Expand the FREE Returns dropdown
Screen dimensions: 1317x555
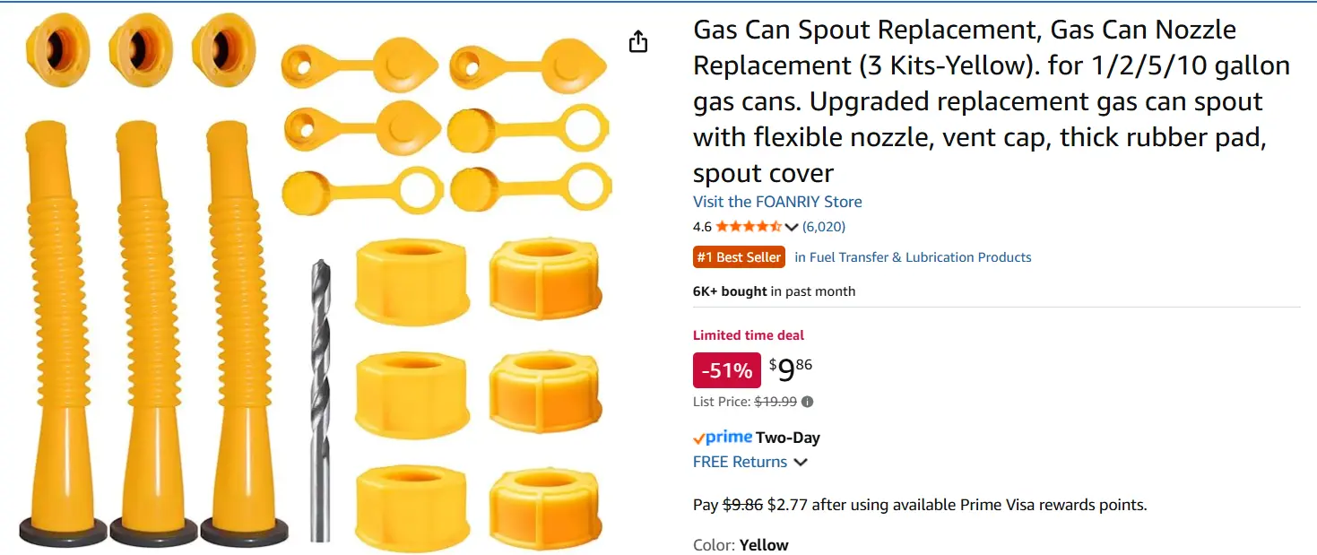tap(801, 463)
